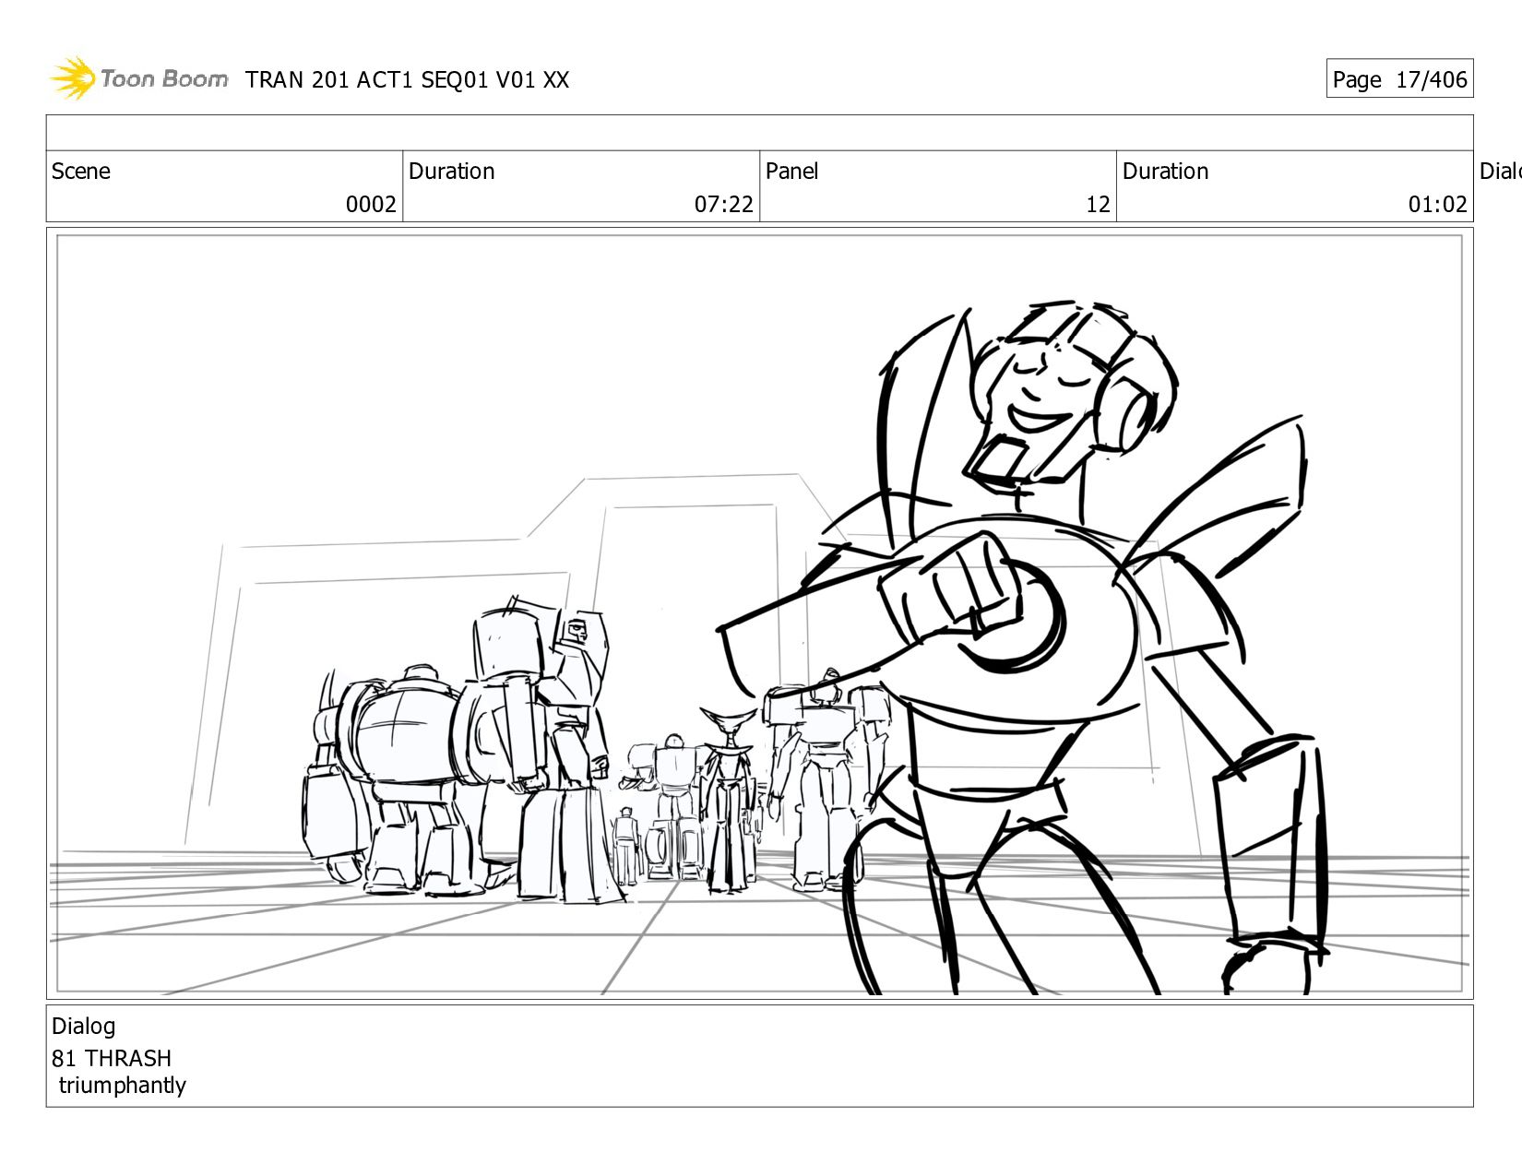Select the panel number '12'
The width and height of the screenshot is (1522, 1176).
point(1098,205)
